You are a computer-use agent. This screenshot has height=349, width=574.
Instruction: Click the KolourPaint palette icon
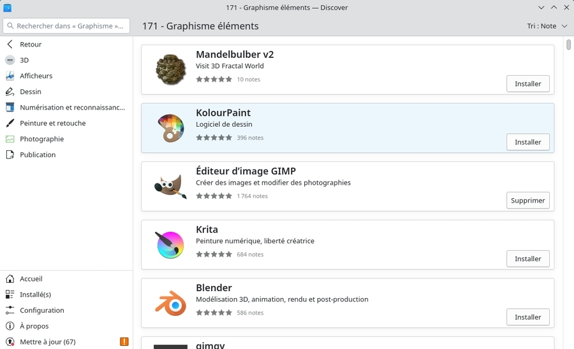pos(170,128)
